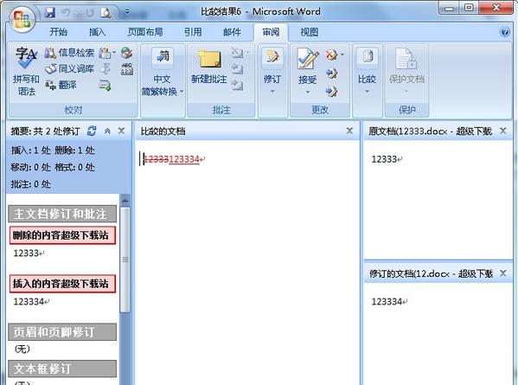Screen dimensions: 518x385
Task: Click the delete comment icon
Action: (x=237, y=53)
